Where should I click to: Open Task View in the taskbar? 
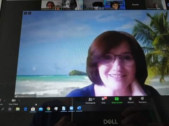tap(10, 109)
